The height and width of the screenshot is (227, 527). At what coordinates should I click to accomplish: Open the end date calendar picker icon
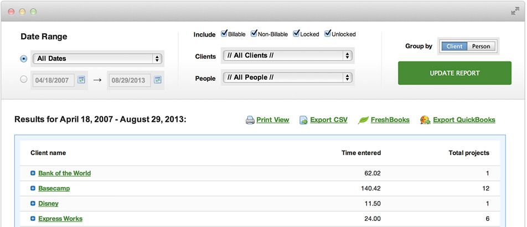pos(157,80)
